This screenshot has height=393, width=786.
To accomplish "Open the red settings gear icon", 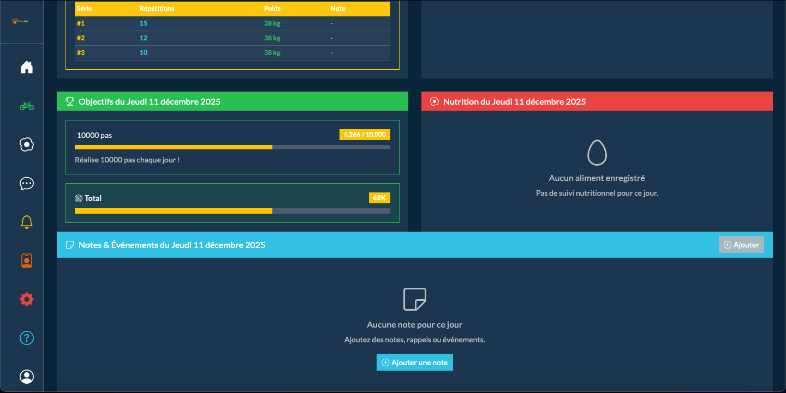I will coord(27,299).
